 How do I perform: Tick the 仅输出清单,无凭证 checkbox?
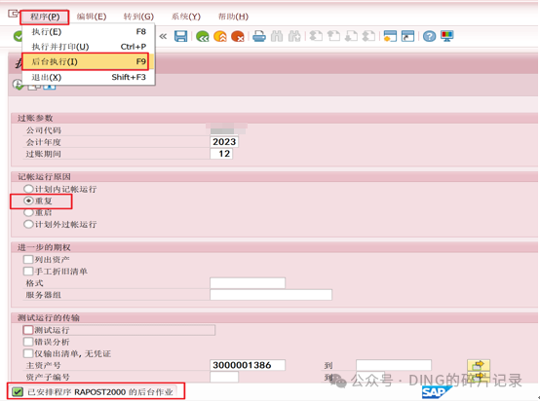28,353
